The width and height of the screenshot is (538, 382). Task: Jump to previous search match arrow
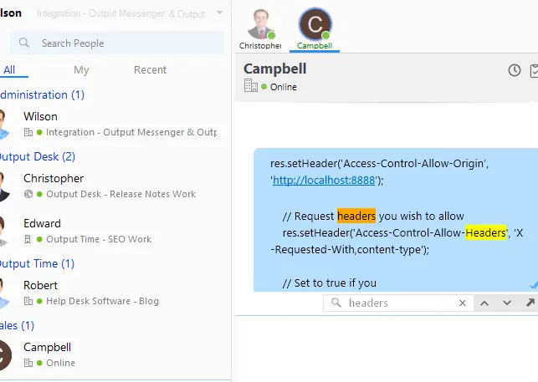(484, 303)
